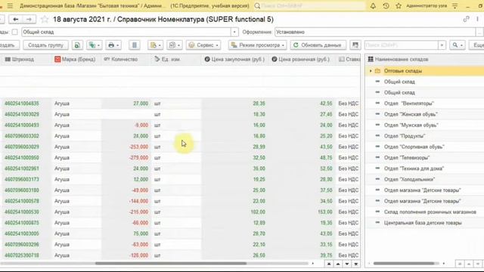Screen dimensions: 484x272
Task: Open the search field history dropdown arrow
Action: pyautogui.click(x=442, y=45)
